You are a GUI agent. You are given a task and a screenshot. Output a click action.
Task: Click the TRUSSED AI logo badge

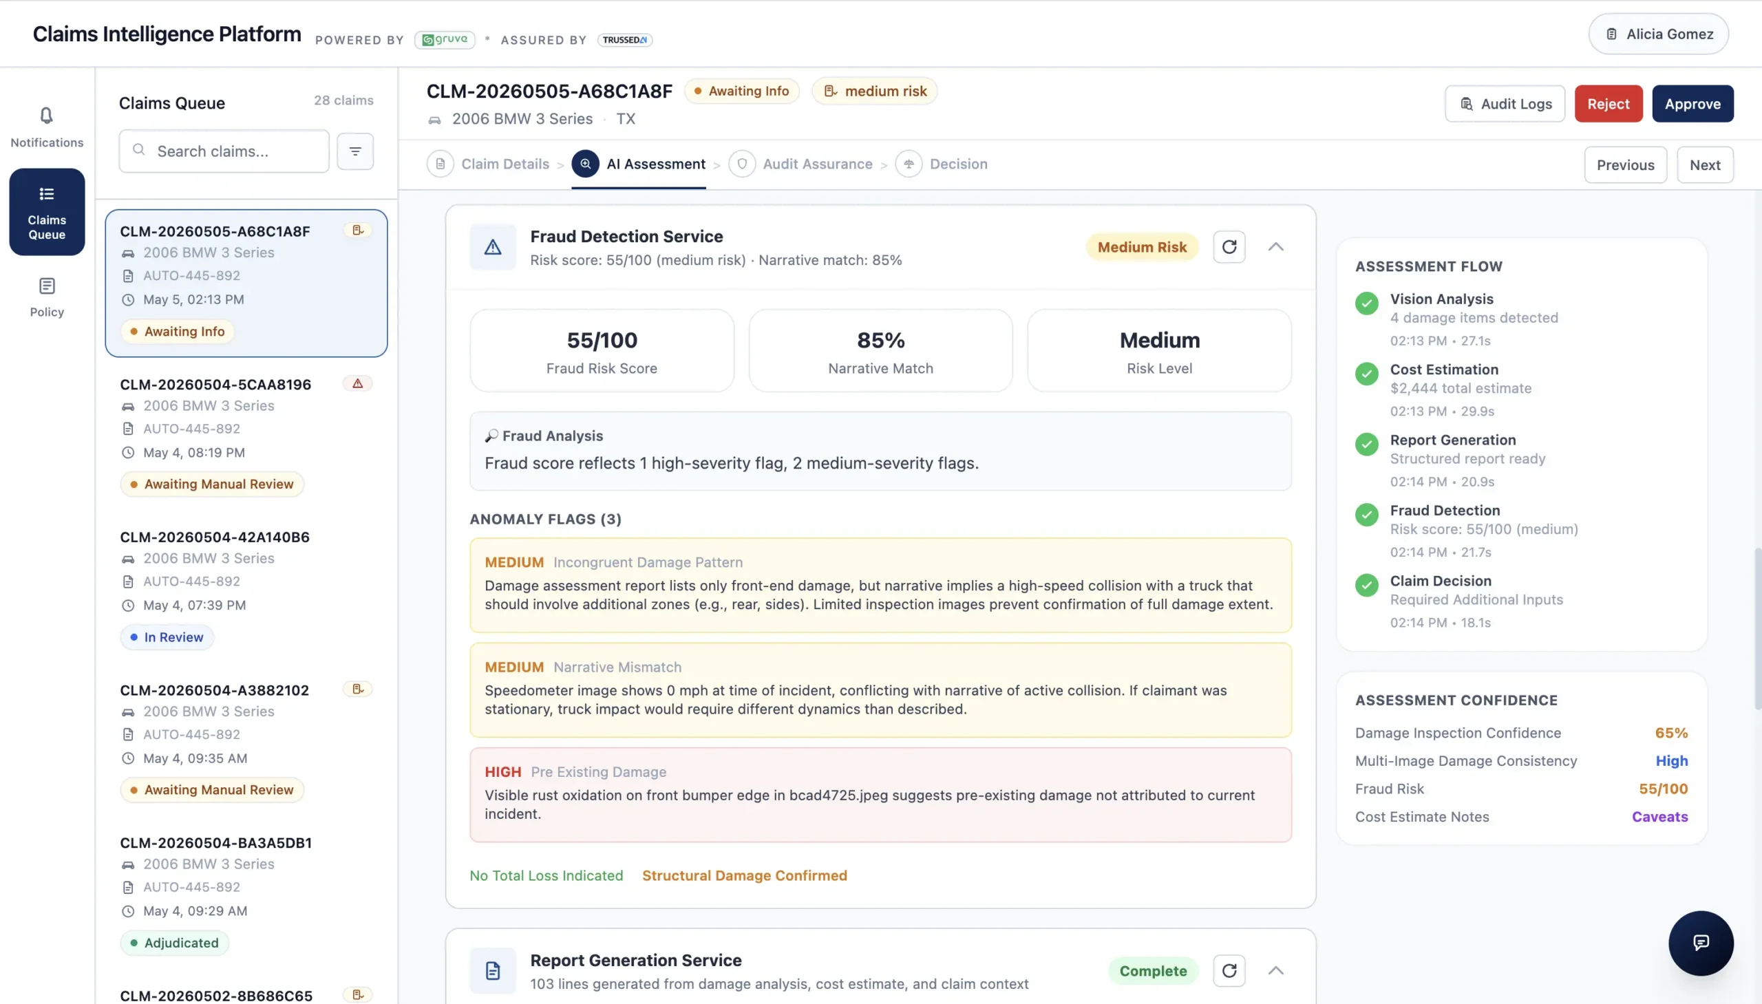(x=625, y=39)
